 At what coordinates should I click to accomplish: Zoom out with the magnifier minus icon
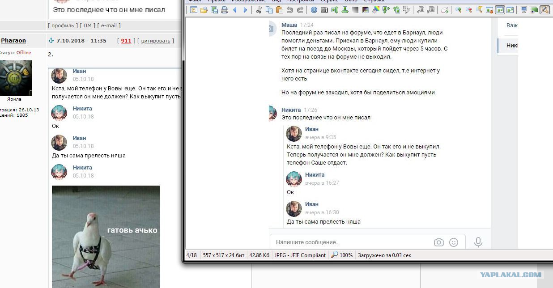click(x=468, y=9)
